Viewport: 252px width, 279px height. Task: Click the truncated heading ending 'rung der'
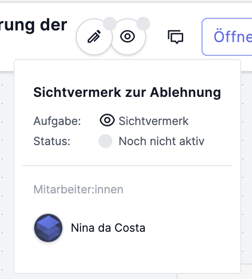click(33, 25)
